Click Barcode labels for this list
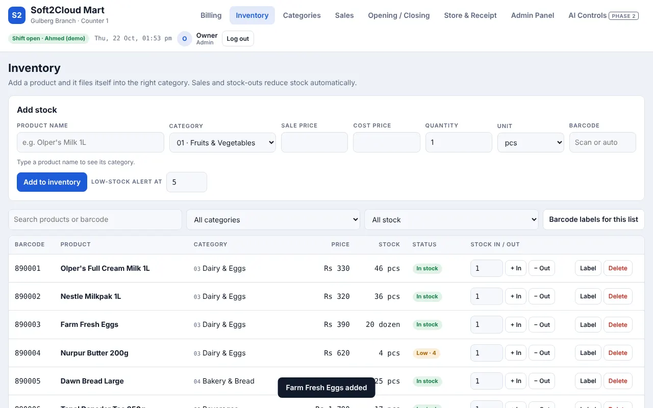The image size is (653, 408). tap(594, 219)
